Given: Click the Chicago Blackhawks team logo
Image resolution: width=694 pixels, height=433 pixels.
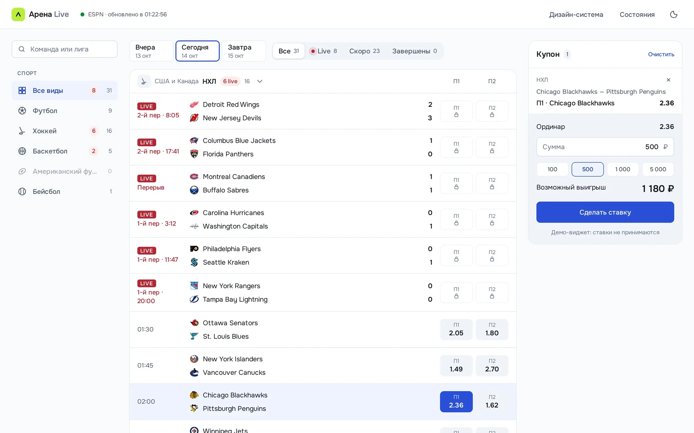Looking at the screenshot, I should (194, 395).
